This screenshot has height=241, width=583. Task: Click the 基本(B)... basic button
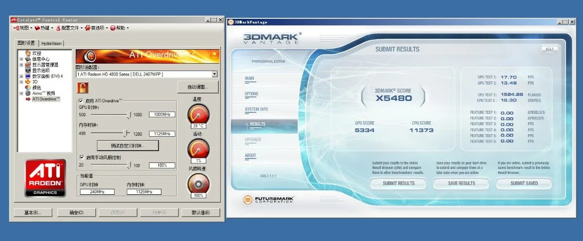click(33, 213)
